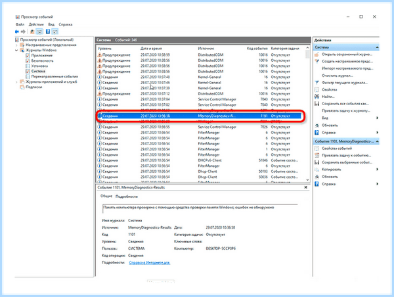The width and height of the screenshot is (394, 297).
Task: Click 'Обновить' under the Событие 1101 actions
Action: 330,177
